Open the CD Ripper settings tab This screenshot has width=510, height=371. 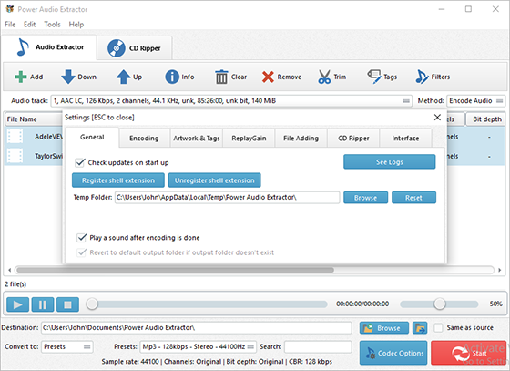353,139
